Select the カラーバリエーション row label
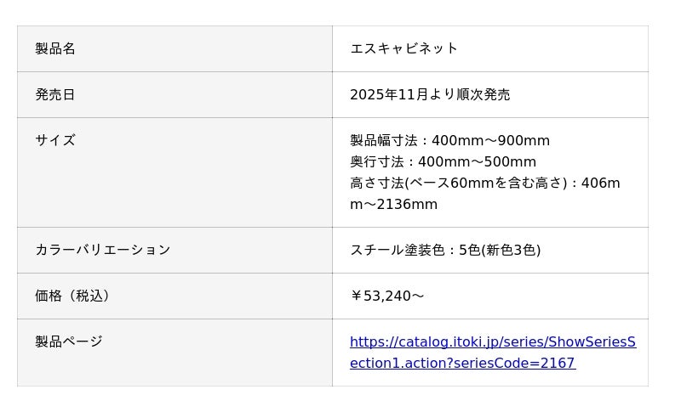The height and width of the screenshot is (412, 681). pos(103,250)
